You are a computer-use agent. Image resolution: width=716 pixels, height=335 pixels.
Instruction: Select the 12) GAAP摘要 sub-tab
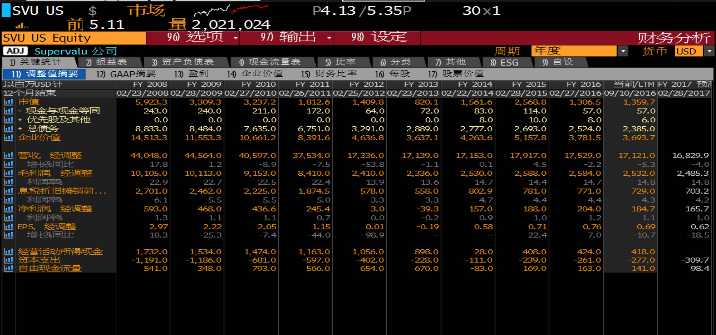point(126,74)
